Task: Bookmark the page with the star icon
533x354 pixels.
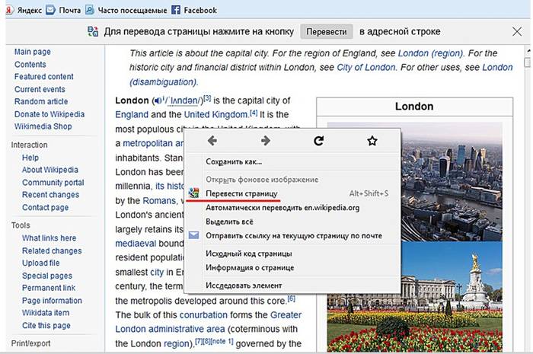Action: tap(372, 141)
